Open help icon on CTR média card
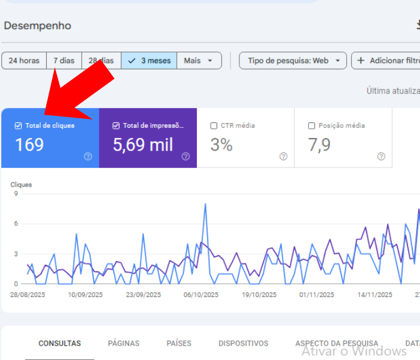 [x=283, y=157]
